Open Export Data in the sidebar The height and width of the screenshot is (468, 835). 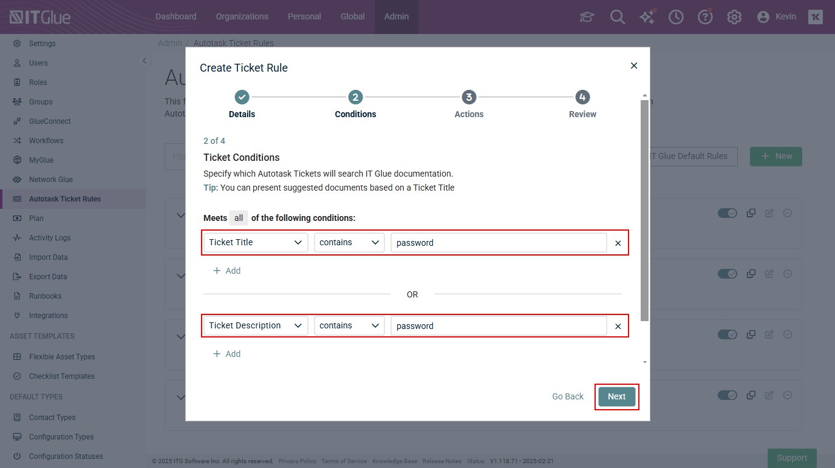tap(48, 277)
